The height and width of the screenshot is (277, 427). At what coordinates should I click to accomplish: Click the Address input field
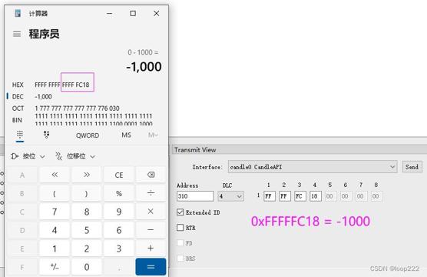(195, 196)
